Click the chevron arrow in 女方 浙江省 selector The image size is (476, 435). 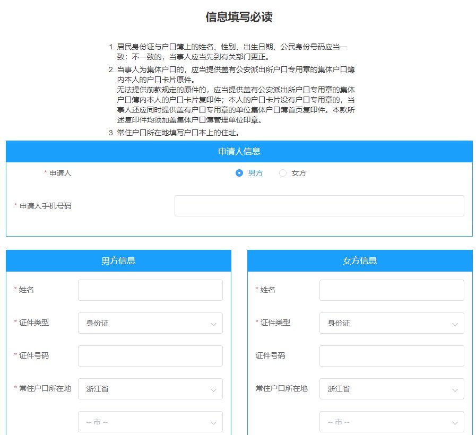[x=455, y=390]
